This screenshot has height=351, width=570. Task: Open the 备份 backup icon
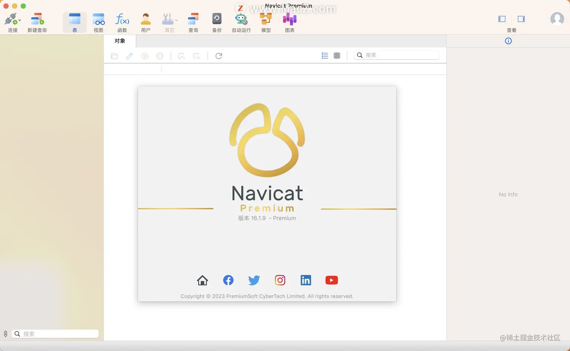(217, 19)
